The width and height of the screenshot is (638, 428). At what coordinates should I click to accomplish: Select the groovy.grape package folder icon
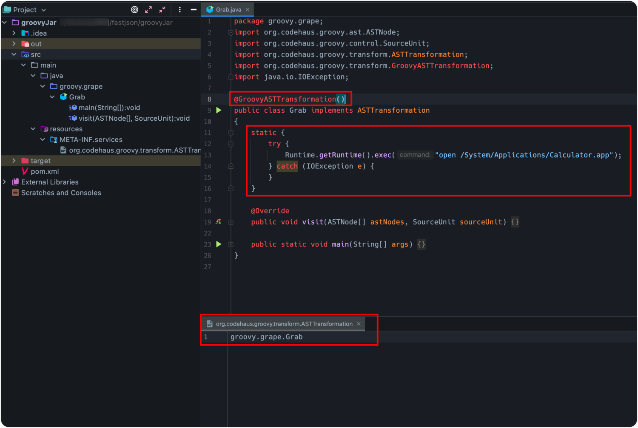[54, 86]
